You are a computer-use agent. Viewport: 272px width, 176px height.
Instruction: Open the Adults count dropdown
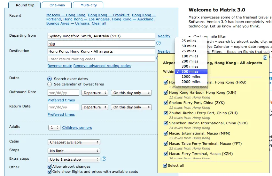coord(54,128)
